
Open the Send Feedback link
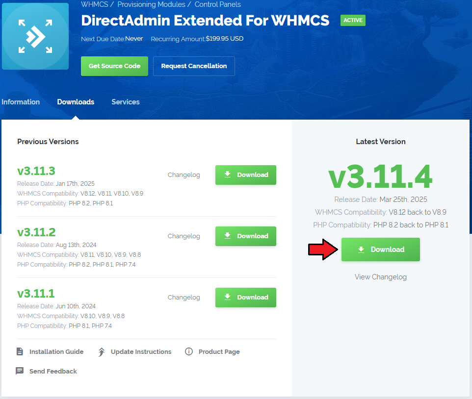pos(53,372)
